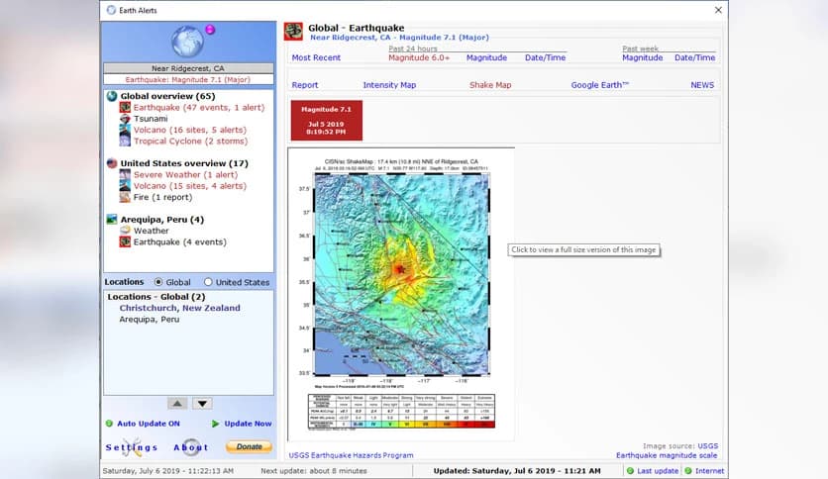Image resolution: width=828 pixels, height=479 pixels.
Task: Click the rotating globe icon at top
Action: 187,42
